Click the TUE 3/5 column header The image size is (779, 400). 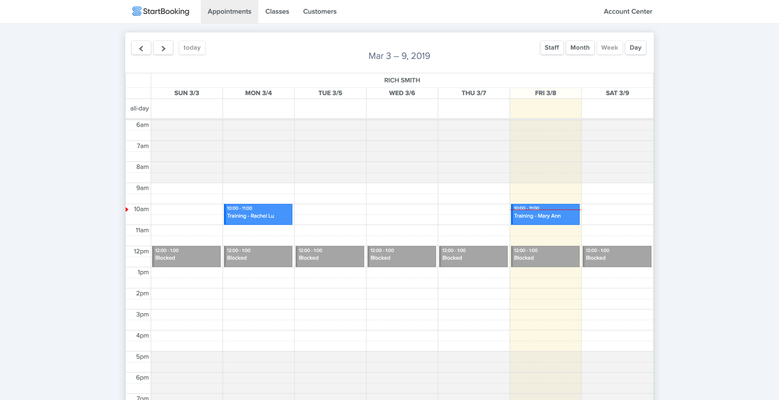point(330,93)
